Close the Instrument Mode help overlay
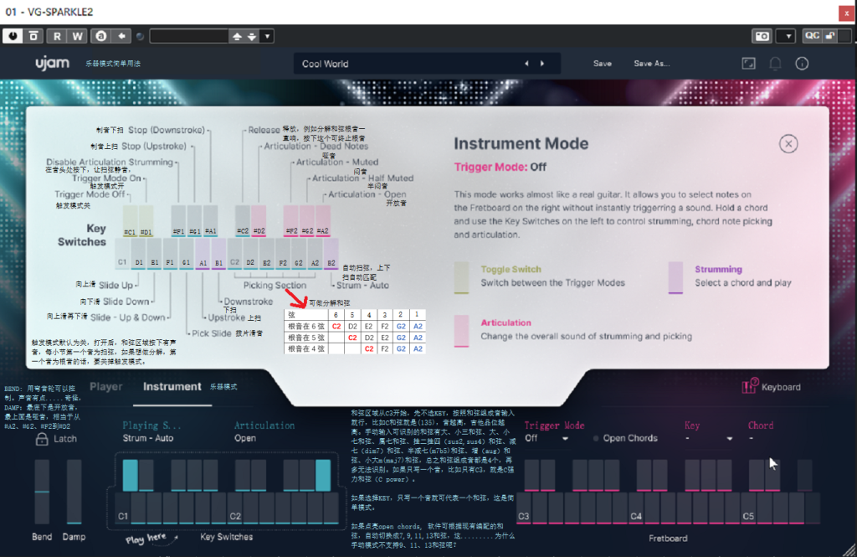857x557 pixels. pyautogui.click(x=788, y=144)
